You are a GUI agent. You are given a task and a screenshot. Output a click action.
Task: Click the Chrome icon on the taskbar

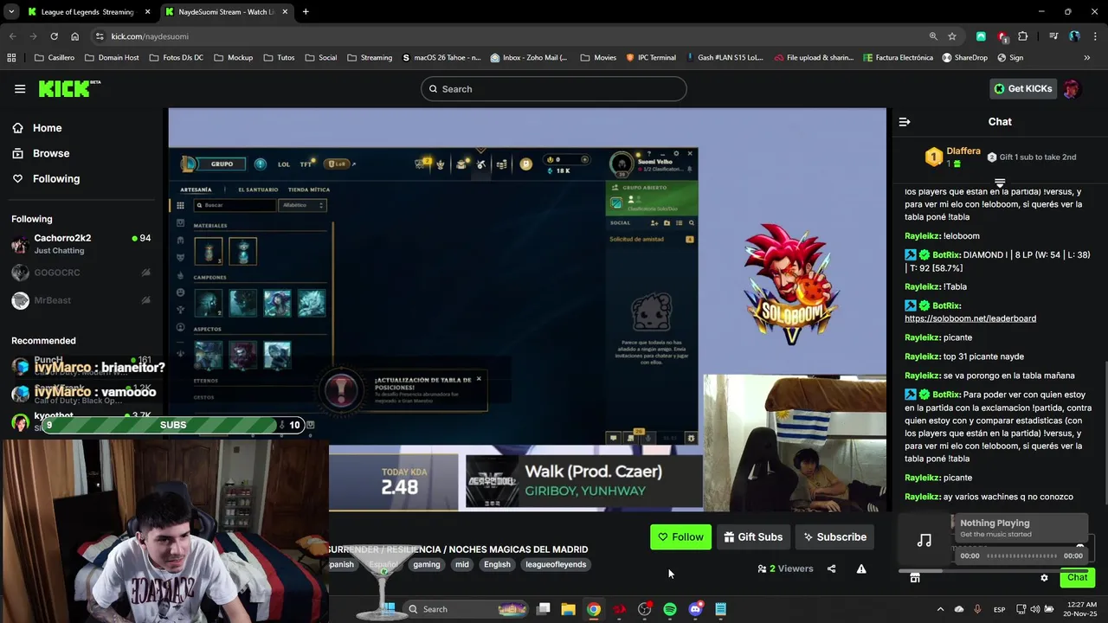click(593, 609)
